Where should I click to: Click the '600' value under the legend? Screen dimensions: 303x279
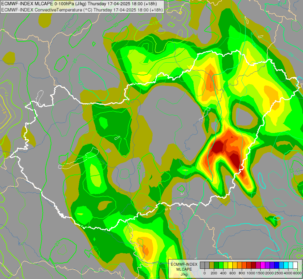coord(232,273)
